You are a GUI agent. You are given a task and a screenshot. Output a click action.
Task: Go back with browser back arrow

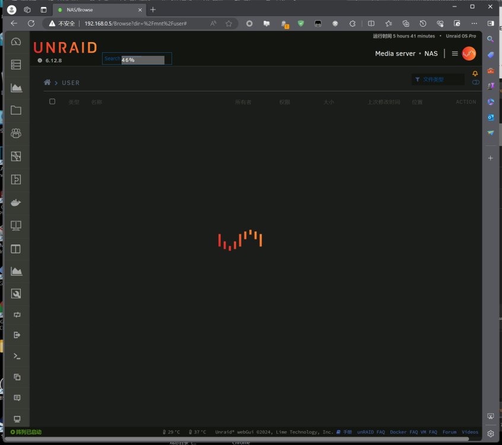[14, 23]
